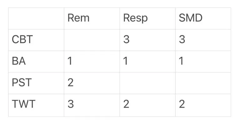Viewport: 240px width, 127px height.
Task: Click the Rem column header cell
Action: coord(91,18)
